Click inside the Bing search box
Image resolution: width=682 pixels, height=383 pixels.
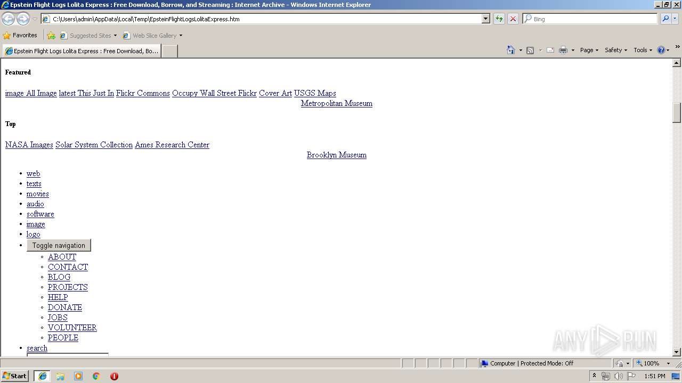click(590, 19)
